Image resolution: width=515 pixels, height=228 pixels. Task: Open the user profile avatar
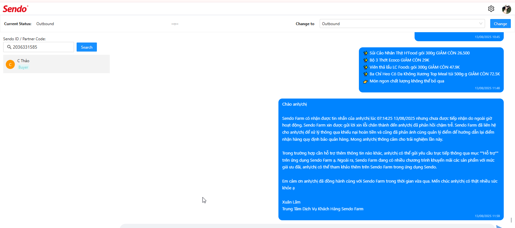pyautogui.click(x=506, y=9)
